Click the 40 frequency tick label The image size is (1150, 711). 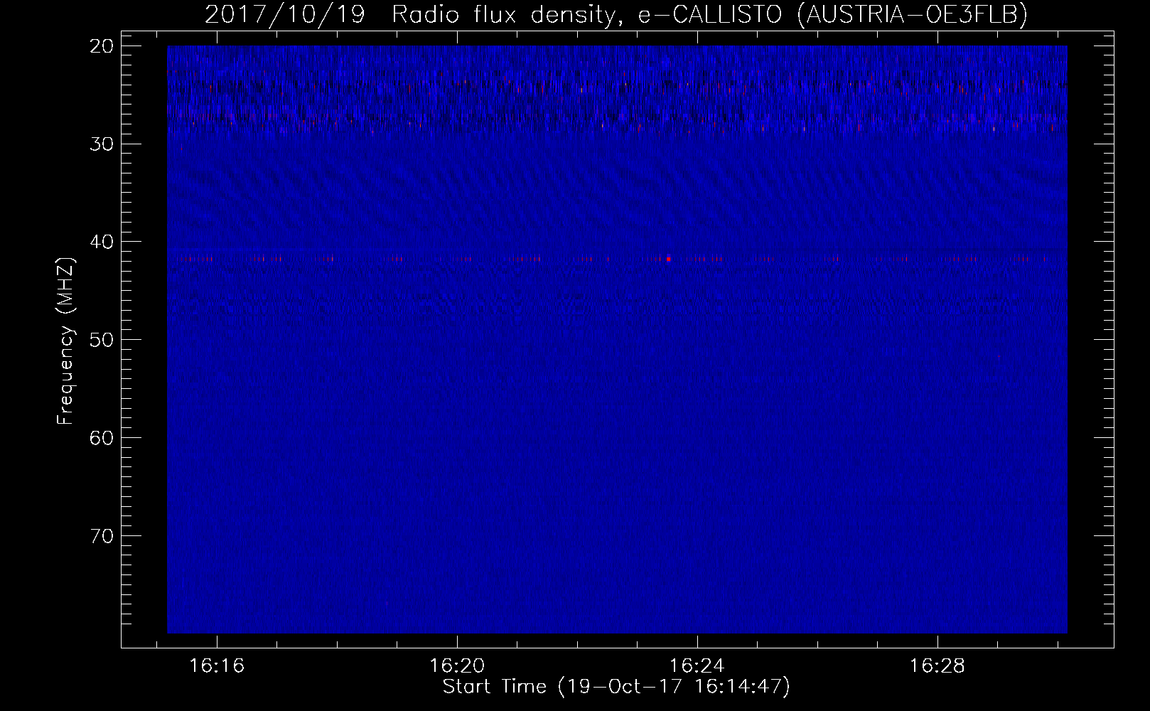(102, 242)
